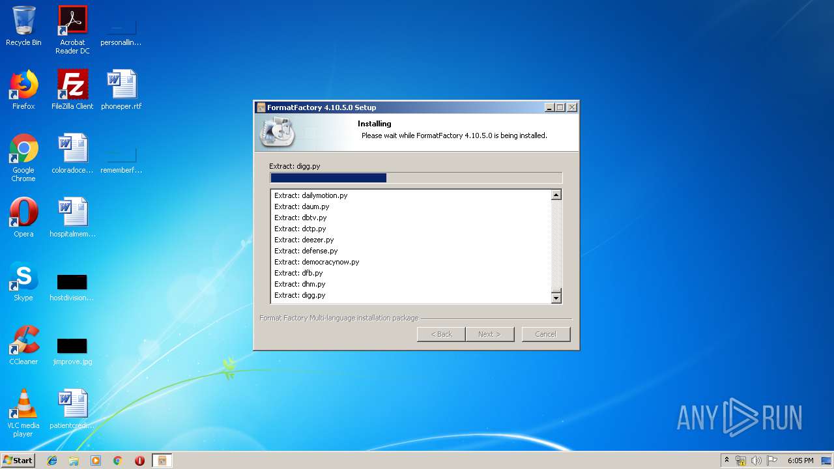
Task: Click the extract log scroll down arrow
Action: pos(556,298)
